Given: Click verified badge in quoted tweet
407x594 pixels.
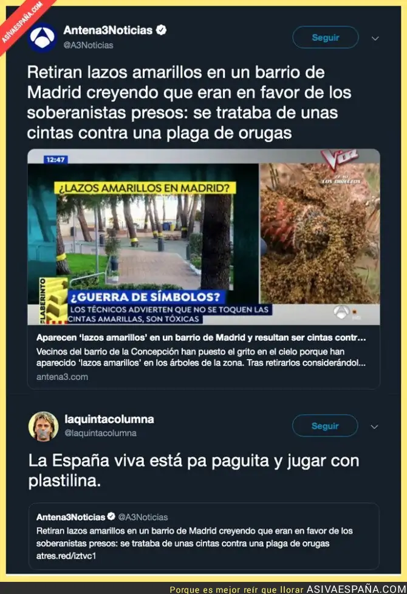Looking at the screenshot, I should click(x=111, y=516).
